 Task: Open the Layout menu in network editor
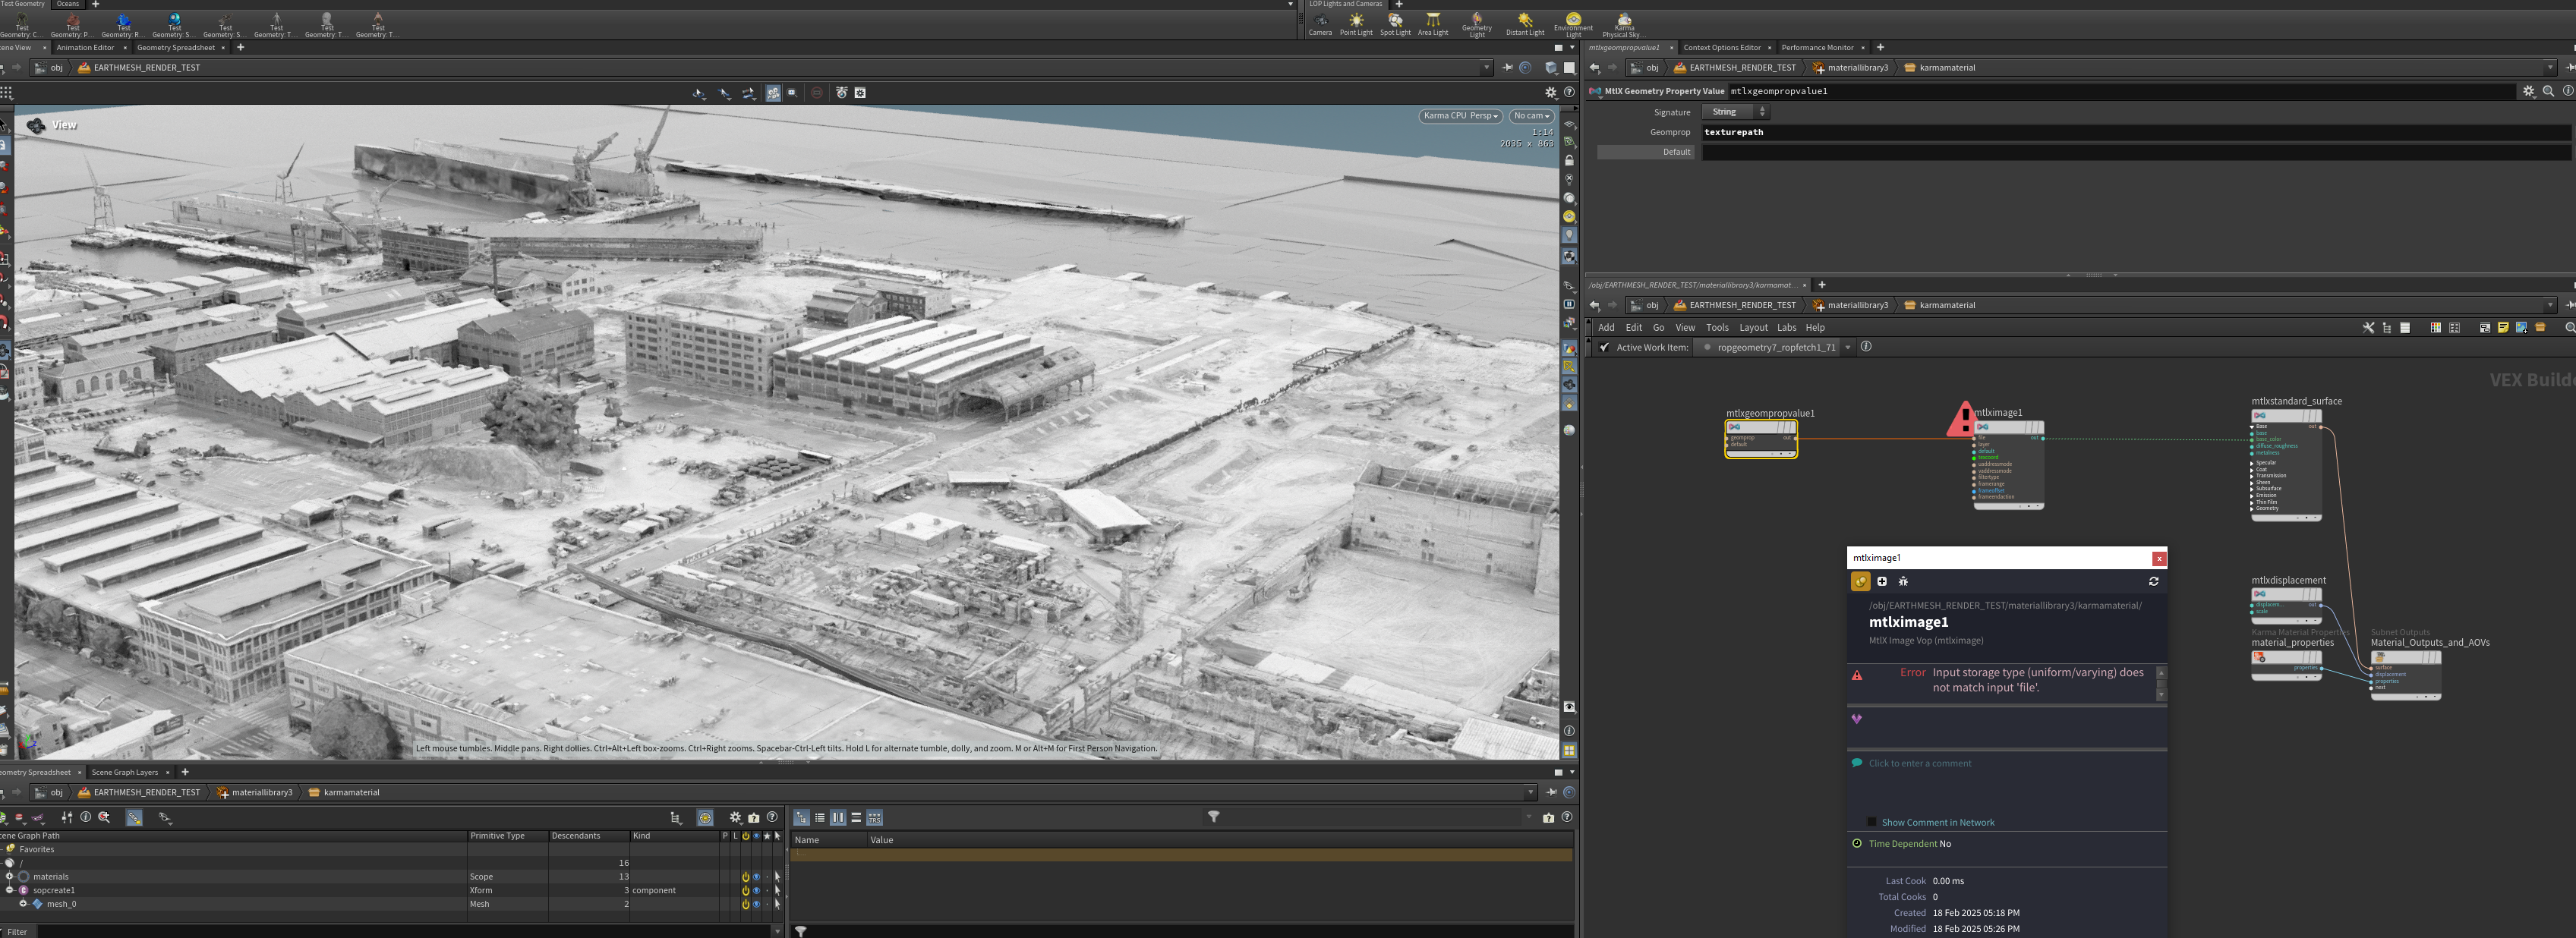[x=1753, y=328]
